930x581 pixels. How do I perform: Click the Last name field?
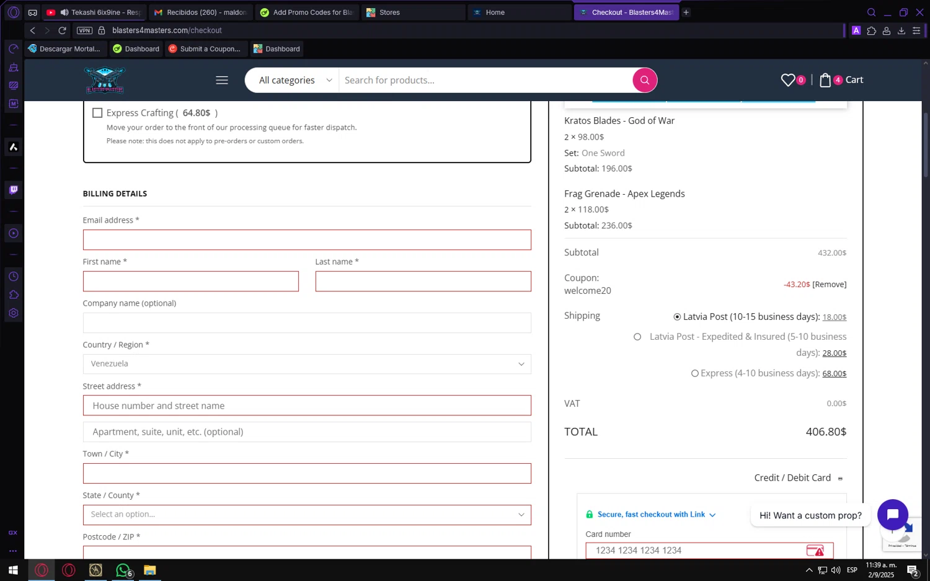click(x=423, y=282)
